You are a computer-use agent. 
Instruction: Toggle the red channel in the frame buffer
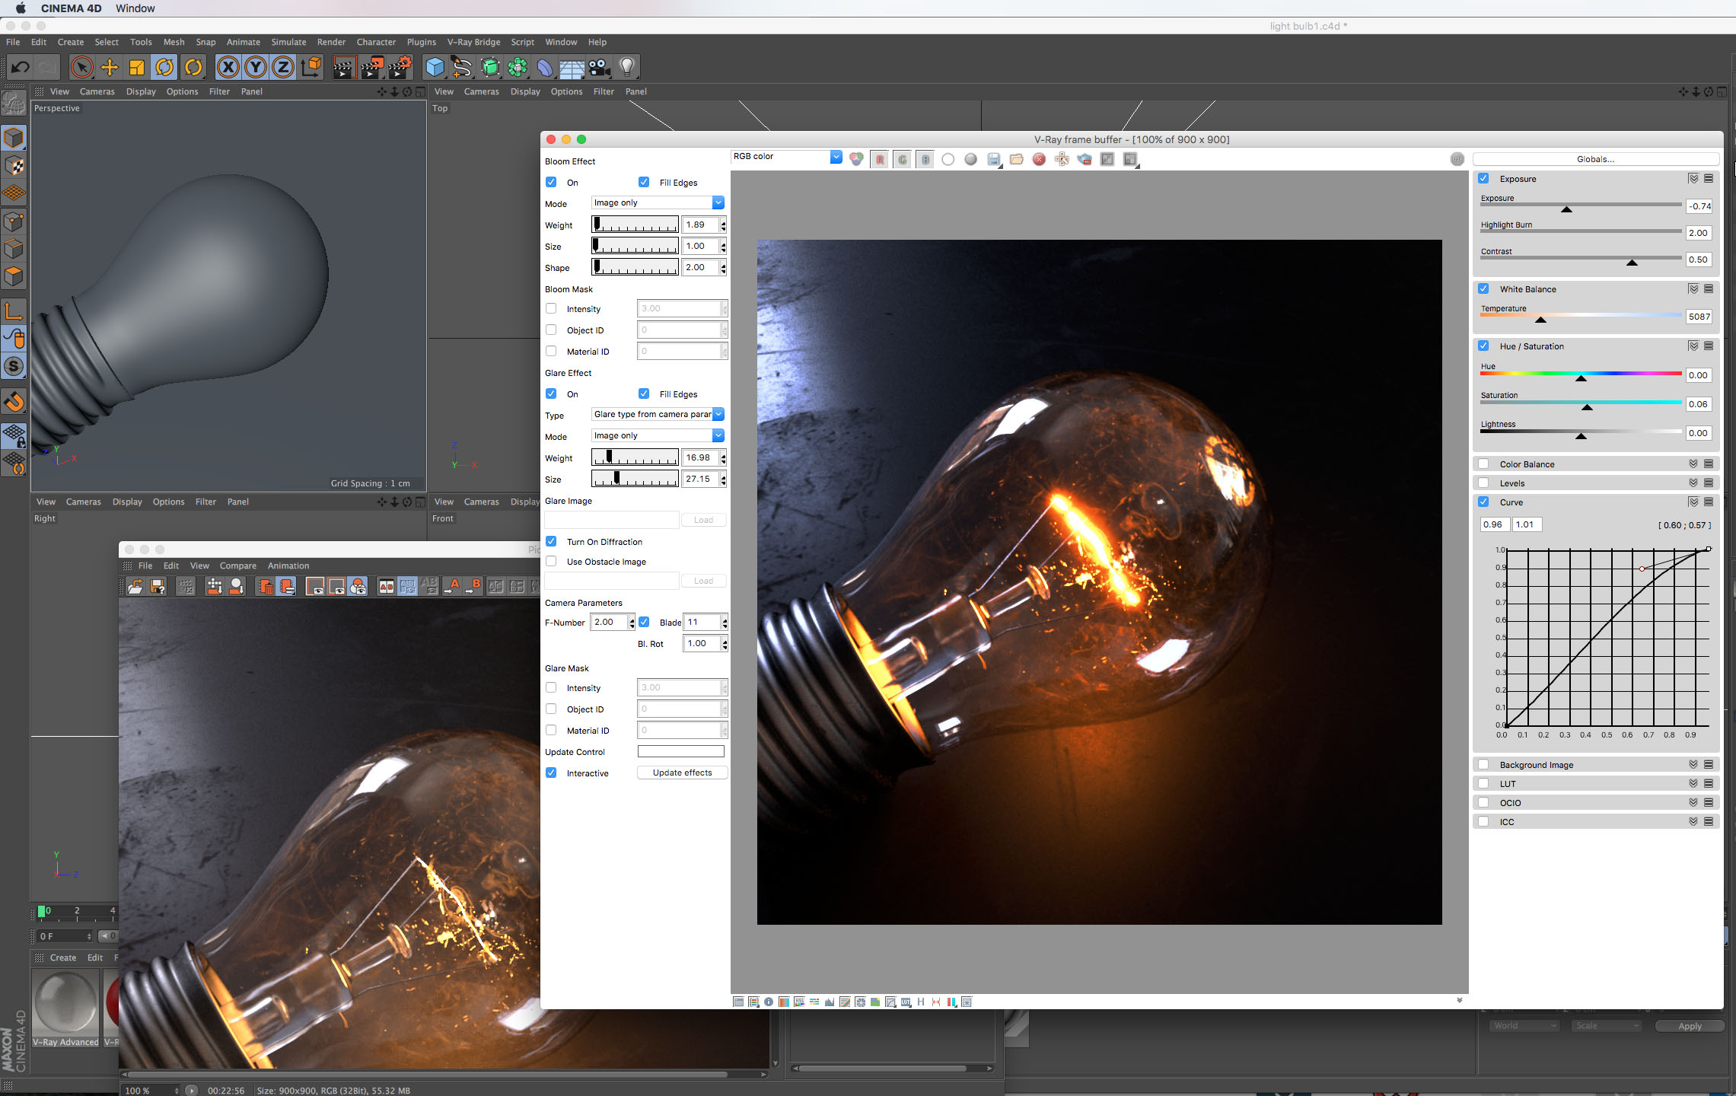point(880,159)
